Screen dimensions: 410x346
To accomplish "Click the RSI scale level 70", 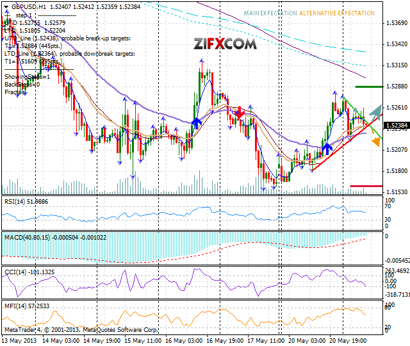I will tap(388, 206).
